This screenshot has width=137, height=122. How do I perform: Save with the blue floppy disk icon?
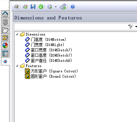coord(33,7)
